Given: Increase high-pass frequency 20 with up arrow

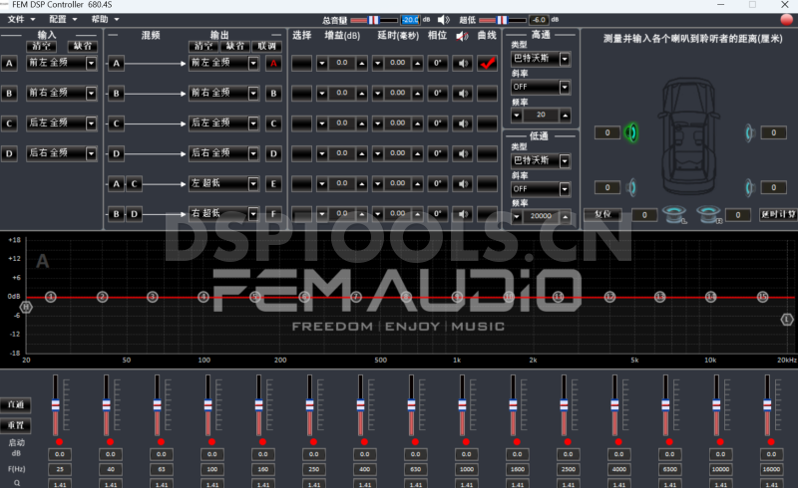Looking at the screenshot, I should pos(565,116).
